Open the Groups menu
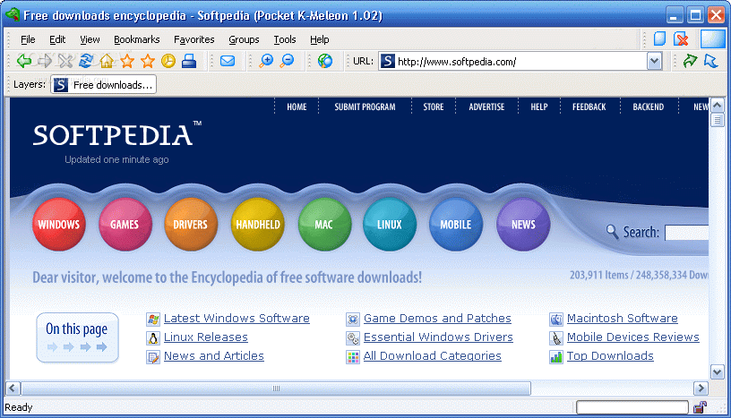731x418 pixels. coord(244,39)
